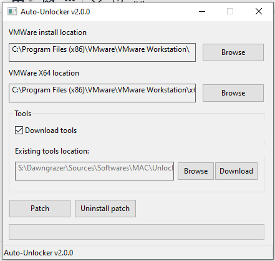Browse for the existing tools location

196,171
